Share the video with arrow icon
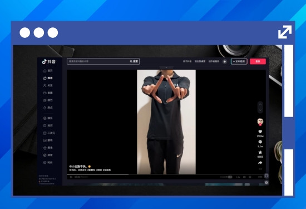Viewport: 306px width, 209px height. tap(260, 163)
